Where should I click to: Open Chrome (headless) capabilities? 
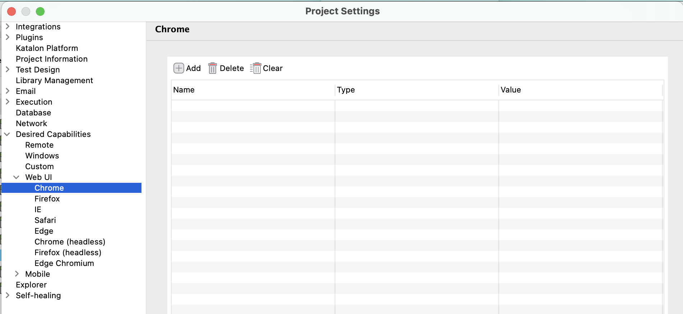(70, 242)
